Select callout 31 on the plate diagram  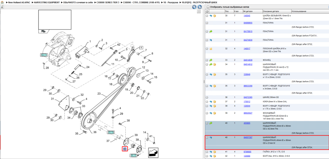[x=53, y=99]
